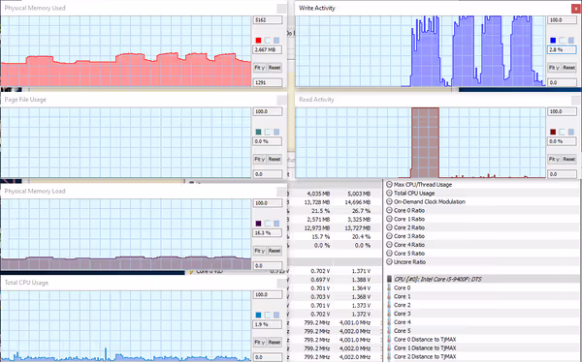Click the clock icon next to Total CPU Usage sensor row
The height and width of the screenshot is (362, 582).
[389, 193]
